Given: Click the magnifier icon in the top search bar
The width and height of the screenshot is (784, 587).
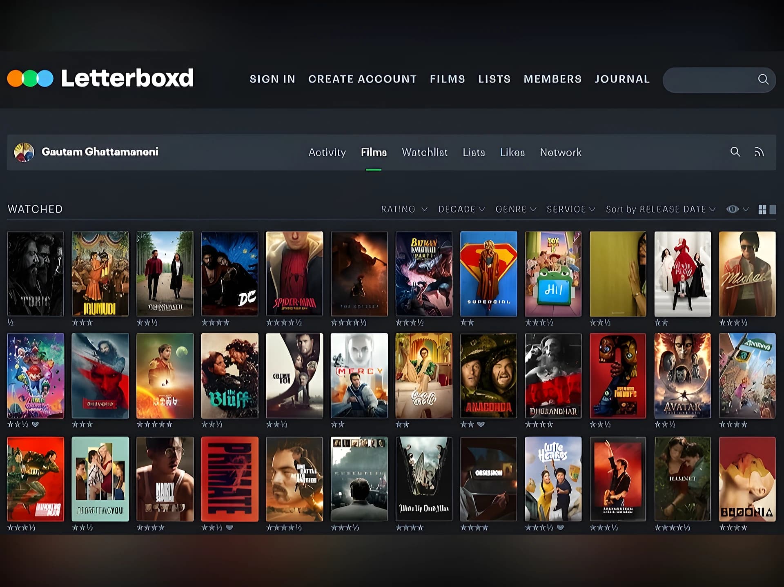Looking at the screenshot, I should (x=763, y=79).
